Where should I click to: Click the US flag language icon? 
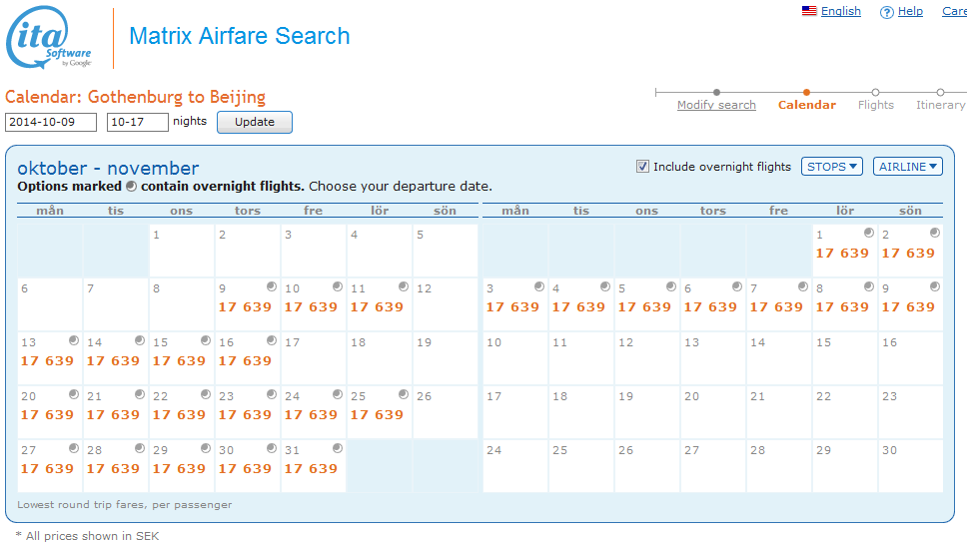pyautogui.click(x=809, y=11)
